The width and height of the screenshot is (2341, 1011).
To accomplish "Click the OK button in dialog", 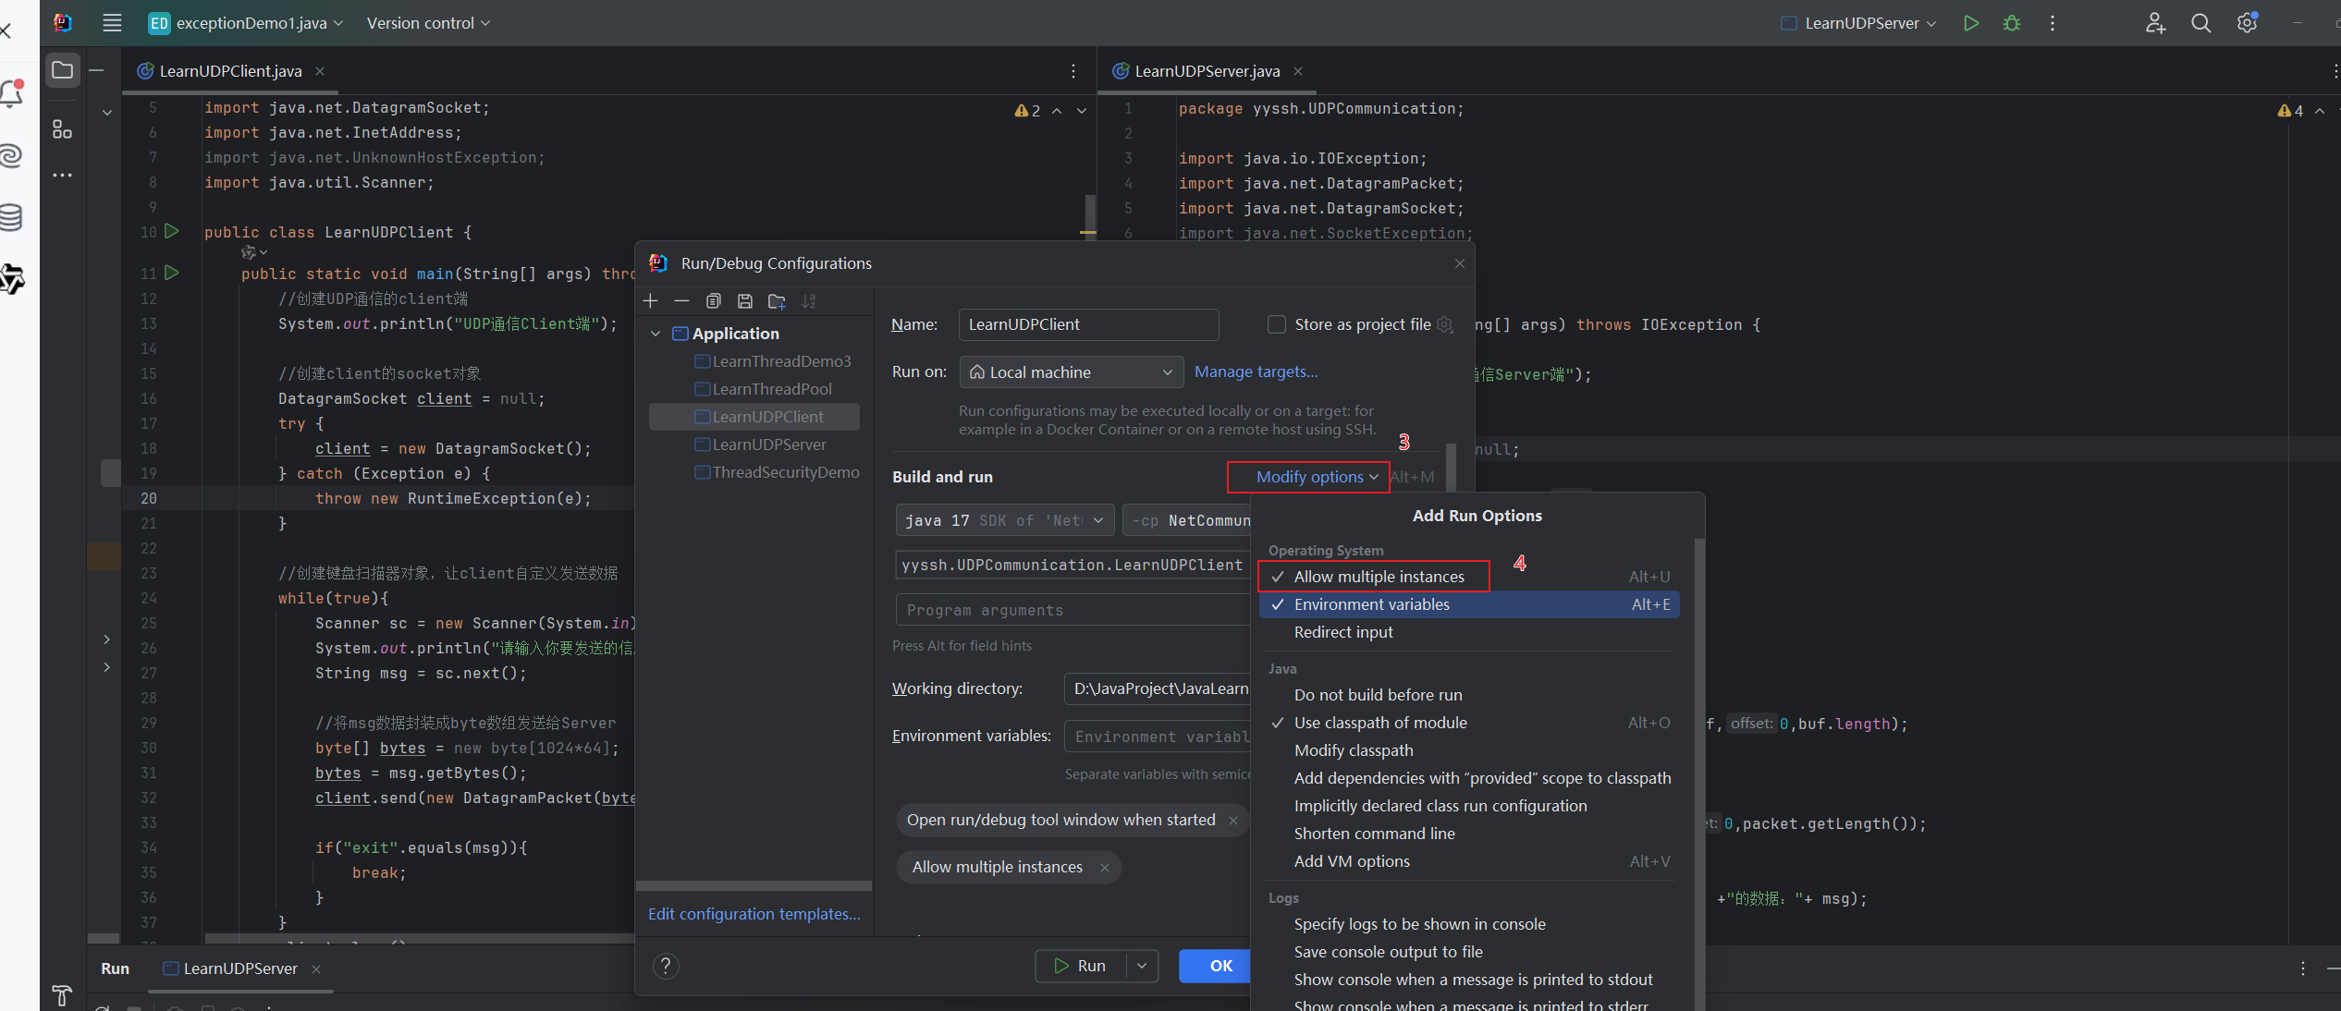I will click(x=1220, y=966).
